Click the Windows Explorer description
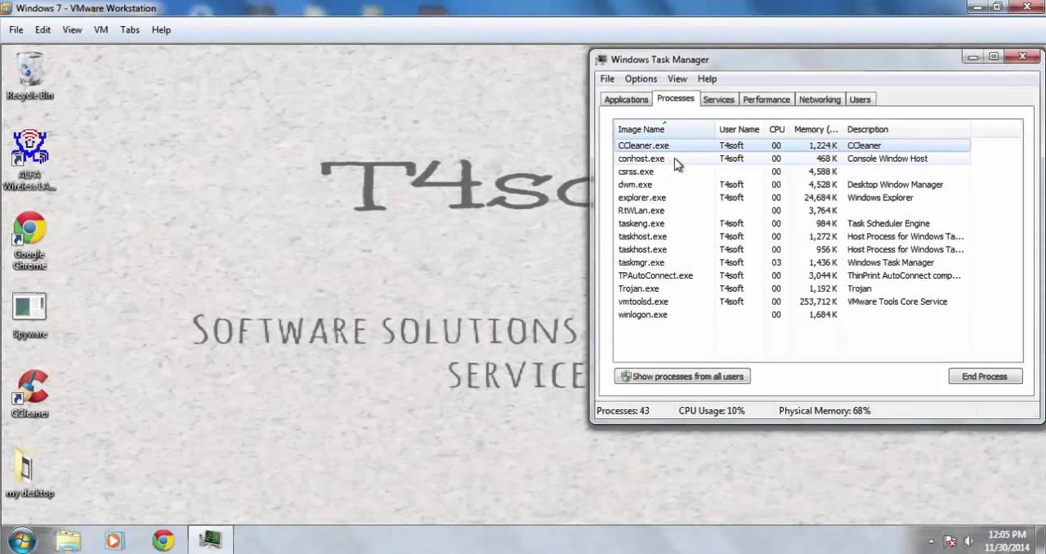Image resolution: width=1046 pixels, height=554 pixels. [x=880, y=198]
